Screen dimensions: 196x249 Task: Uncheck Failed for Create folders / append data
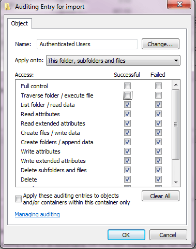click(158, 142)
